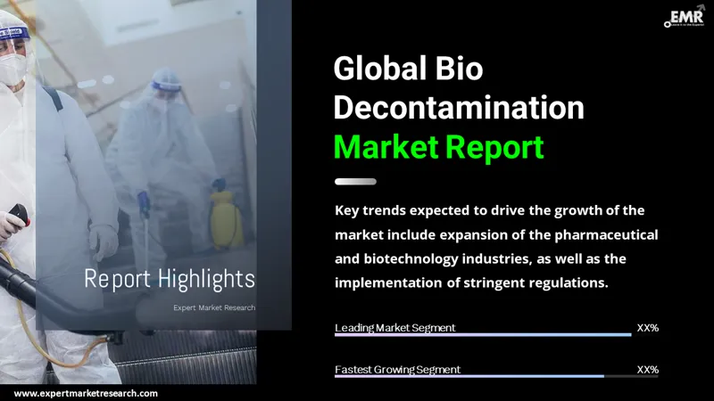Open the www.expertmarketresearch.com link
714x401 pixels.
(x=86, y=393)
